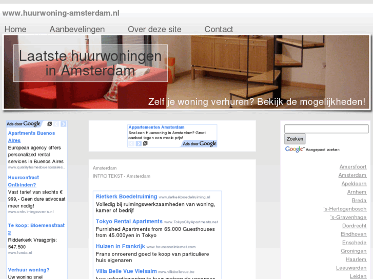Image resolution: width=373 pixels, height=279 pixels.
Task: Open Apartments Buenos Aires ad
Action: 31,137
